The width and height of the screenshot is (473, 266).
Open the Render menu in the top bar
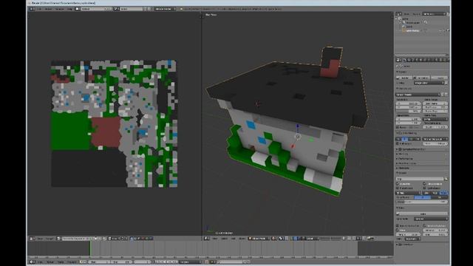coord(48,9)
